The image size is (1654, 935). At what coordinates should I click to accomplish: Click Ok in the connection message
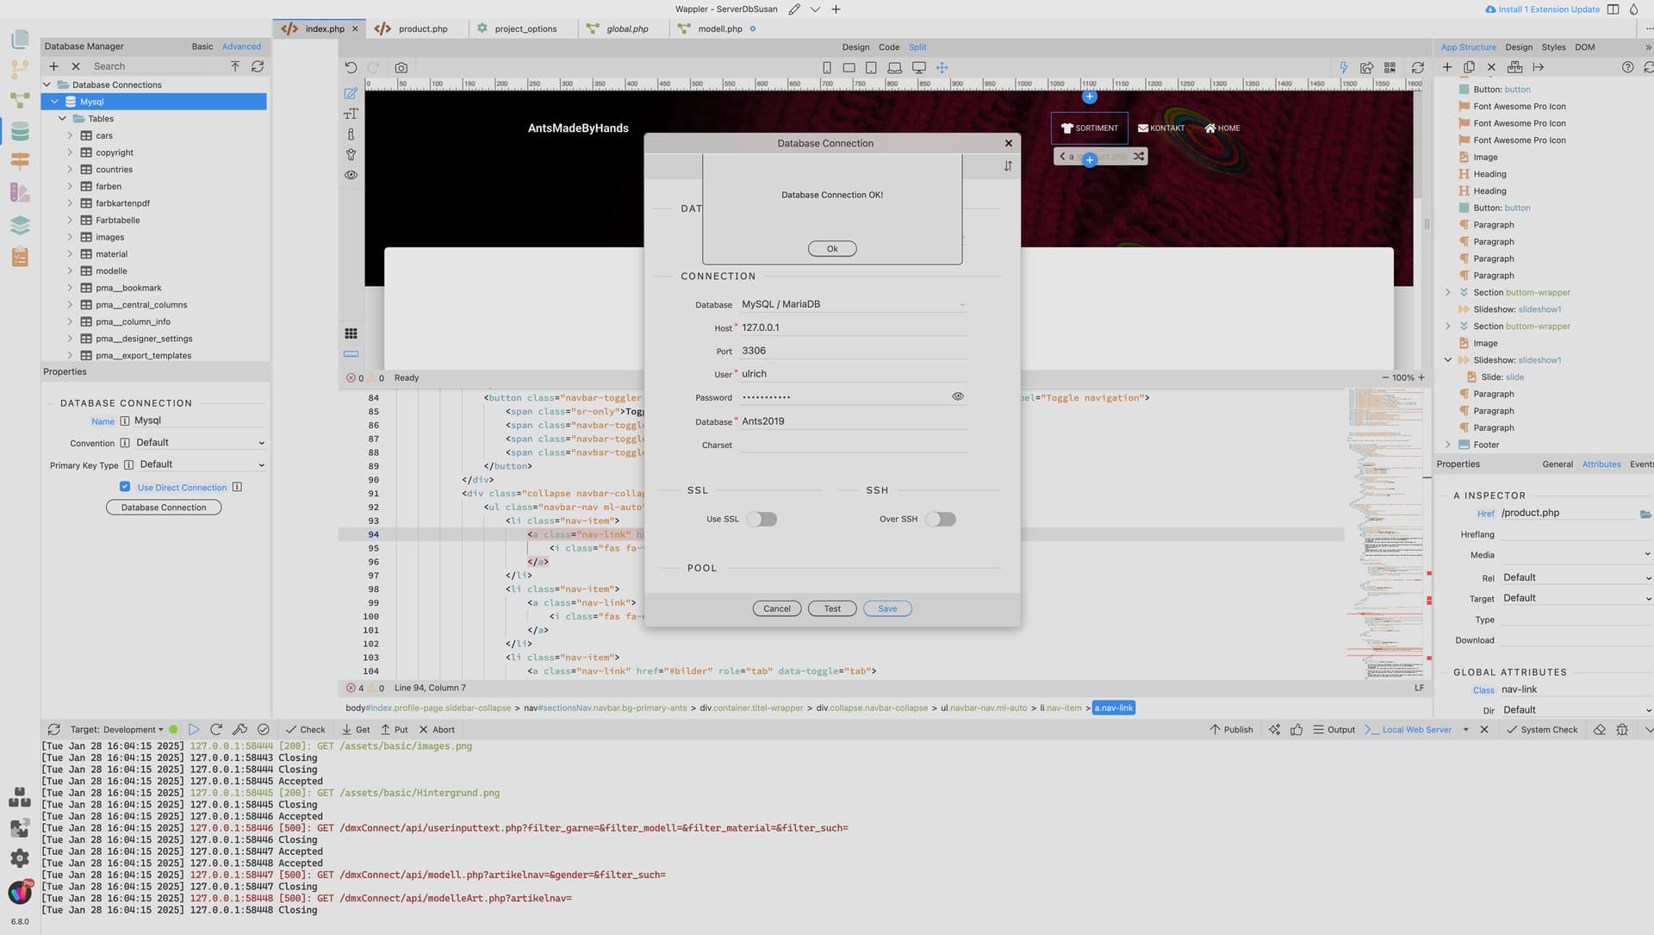pos(832,249)
